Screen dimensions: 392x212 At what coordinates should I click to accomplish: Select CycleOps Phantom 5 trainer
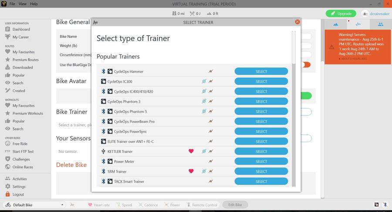(261, 111)
